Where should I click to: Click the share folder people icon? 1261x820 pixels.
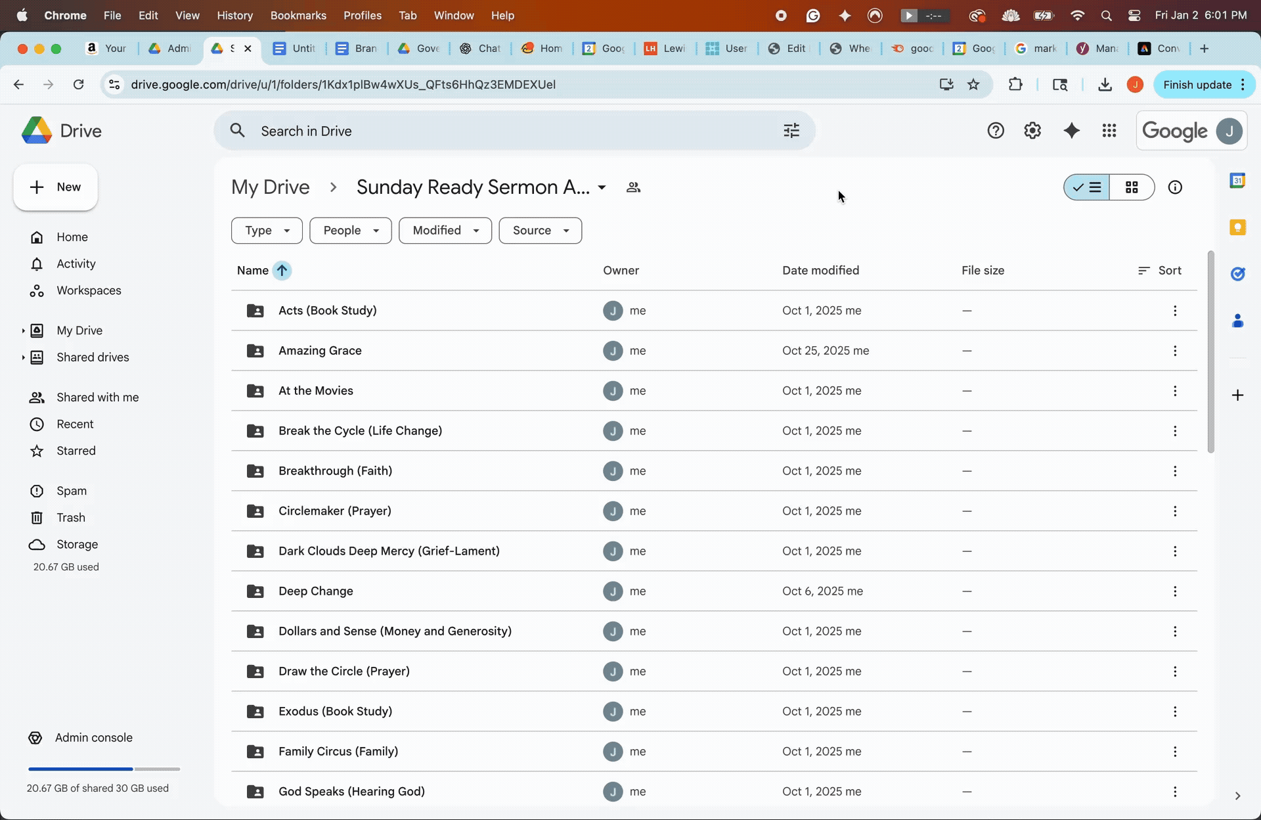point(633,187)
